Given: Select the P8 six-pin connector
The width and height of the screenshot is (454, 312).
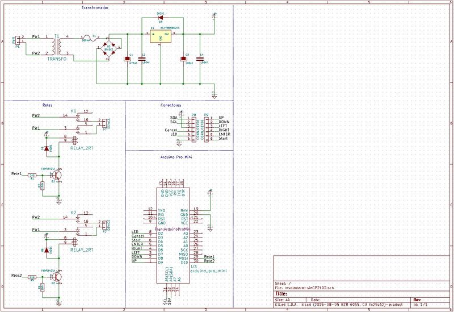Looking at the screenshot, I should [194, 130].
